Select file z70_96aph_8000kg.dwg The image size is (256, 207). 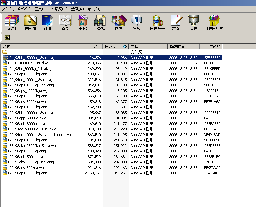pos(112,124)
